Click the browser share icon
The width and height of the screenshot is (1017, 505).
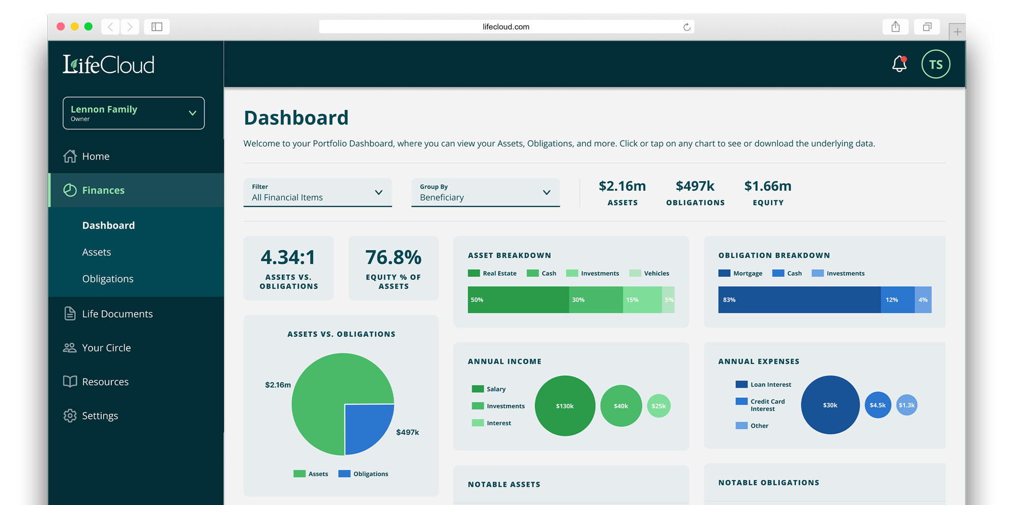tap(895, 26)
